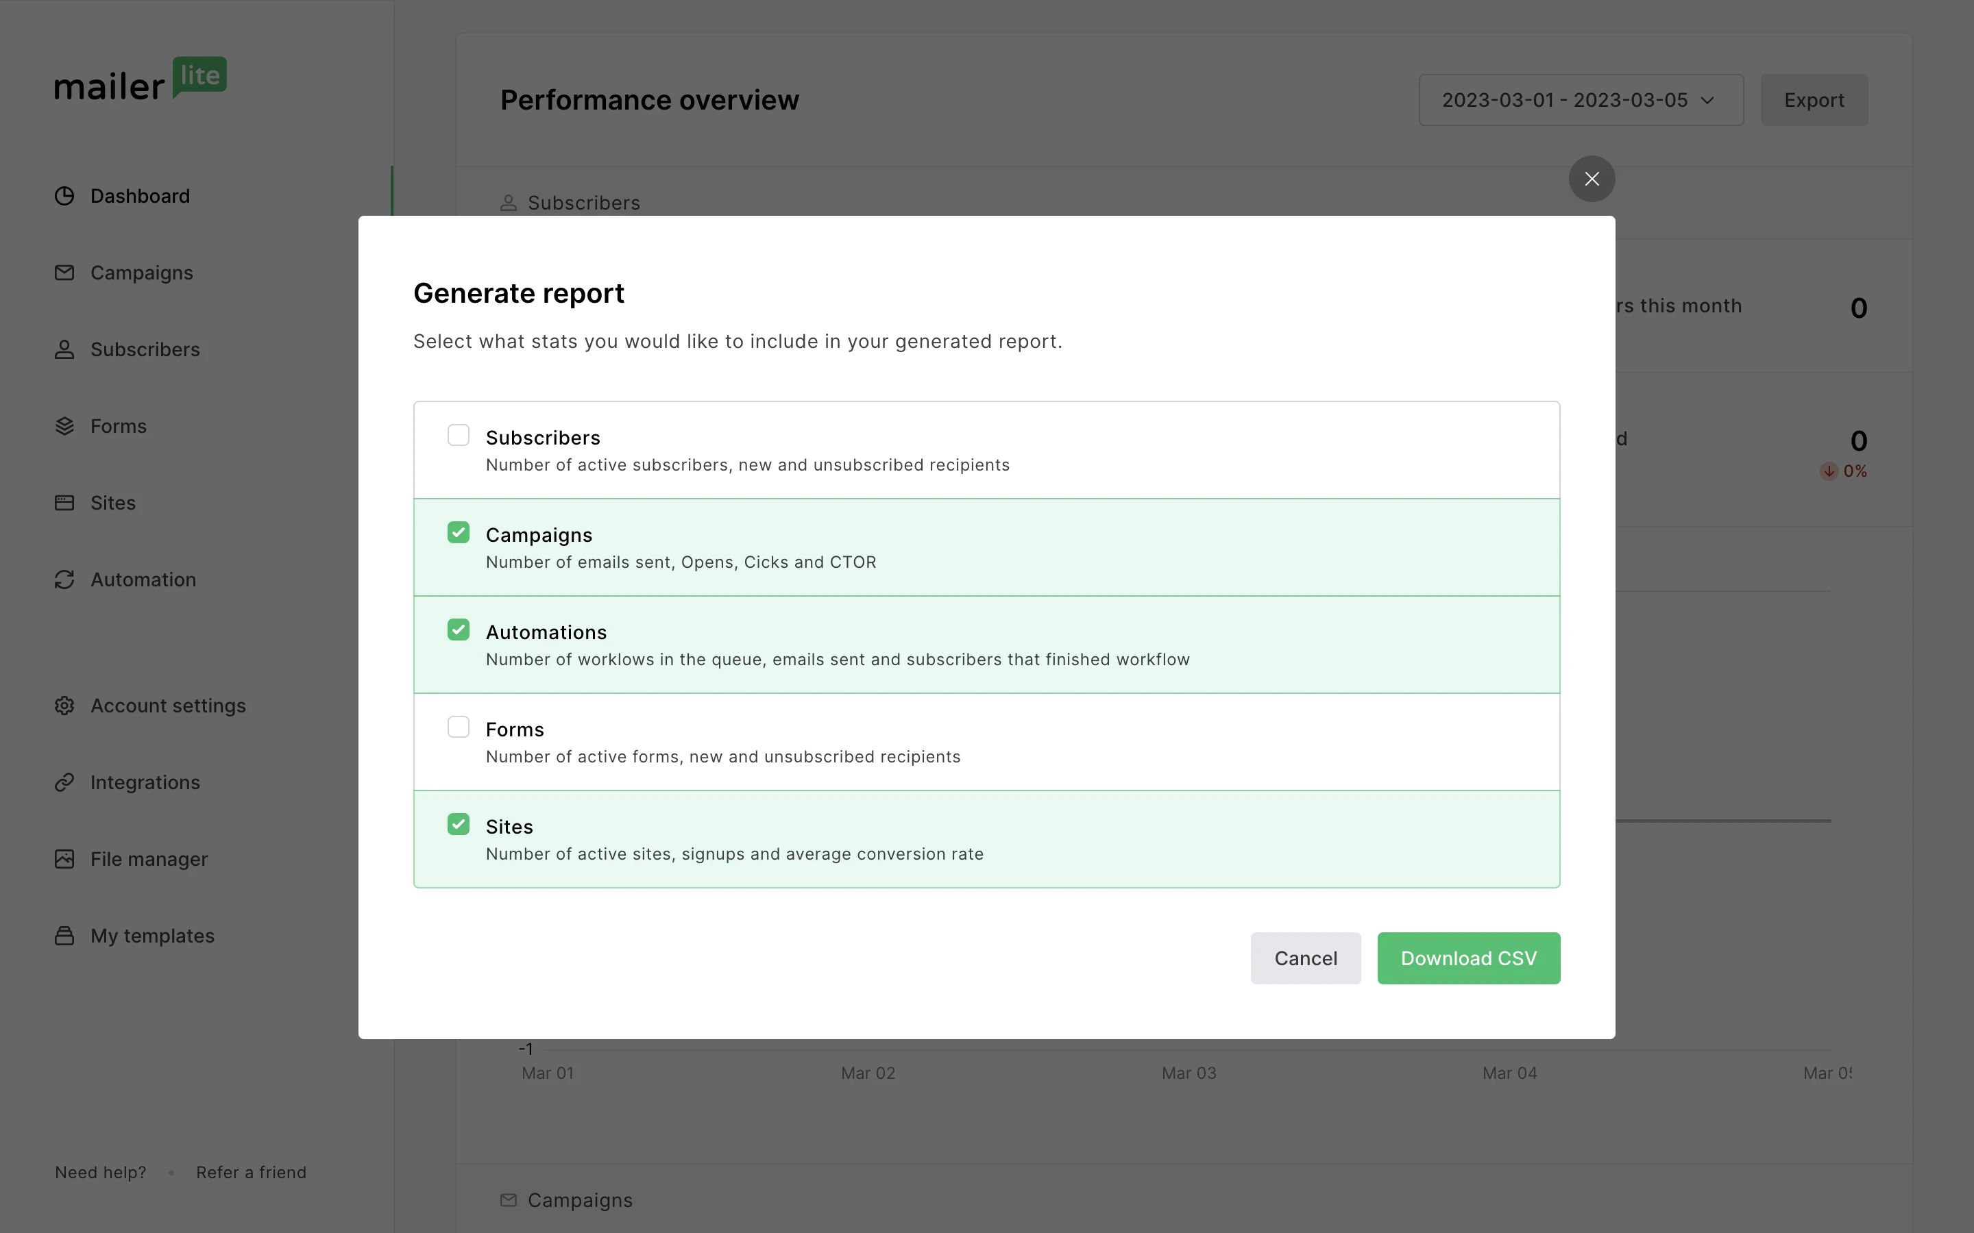Click the Subscribers person icon in sidebar
The image size is (1974, 1233).
(64, 349)
